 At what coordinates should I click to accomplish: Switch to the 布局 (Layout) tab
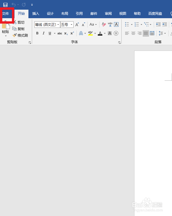tap(65, 14)
